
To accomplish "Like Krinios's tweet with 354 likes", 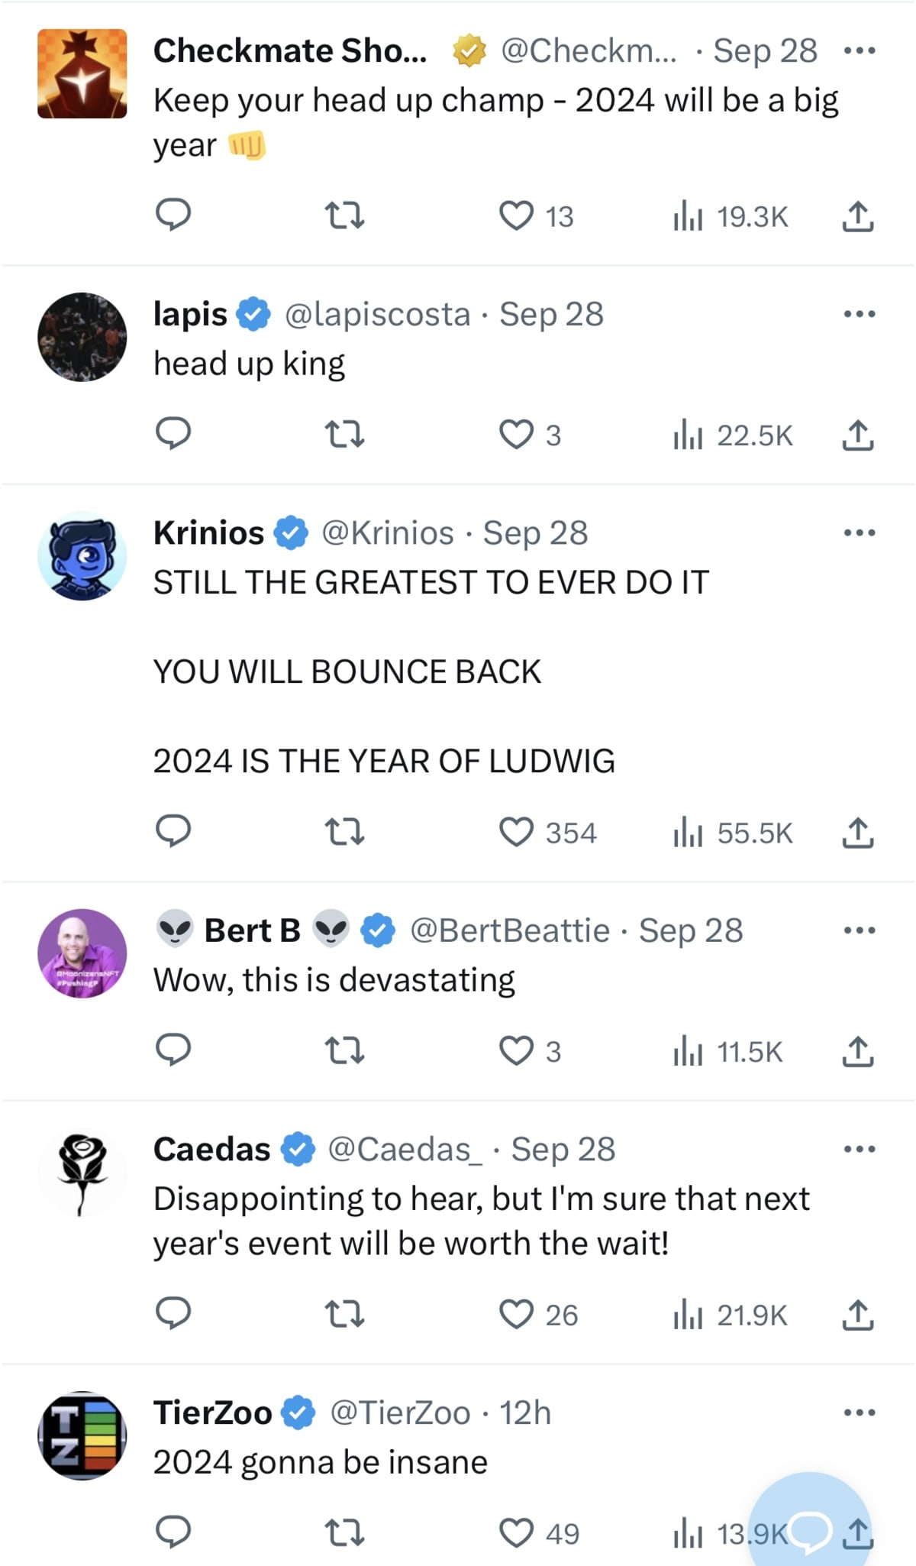I will pyautogui.click(x=518, y=832).
